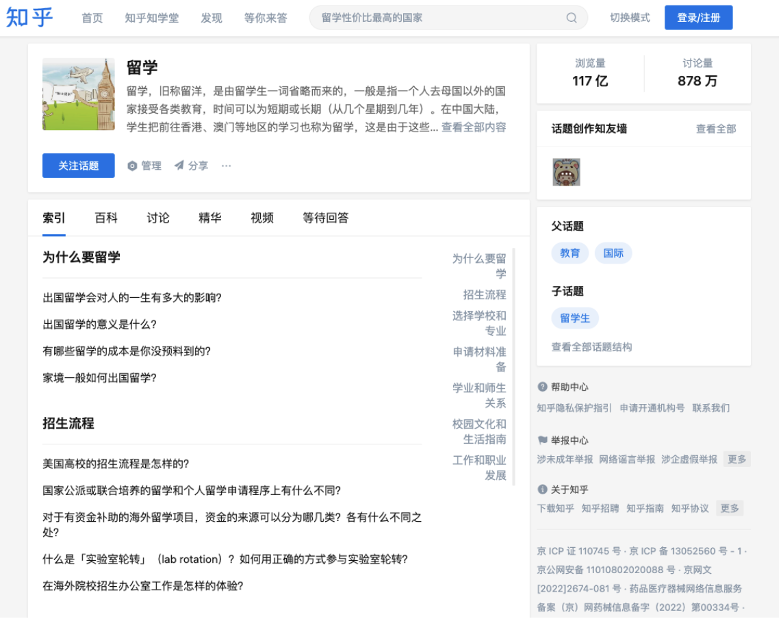Open 知乎协议 link
Viewport: 783px width, 619px height.
click(x=693, y=511)
